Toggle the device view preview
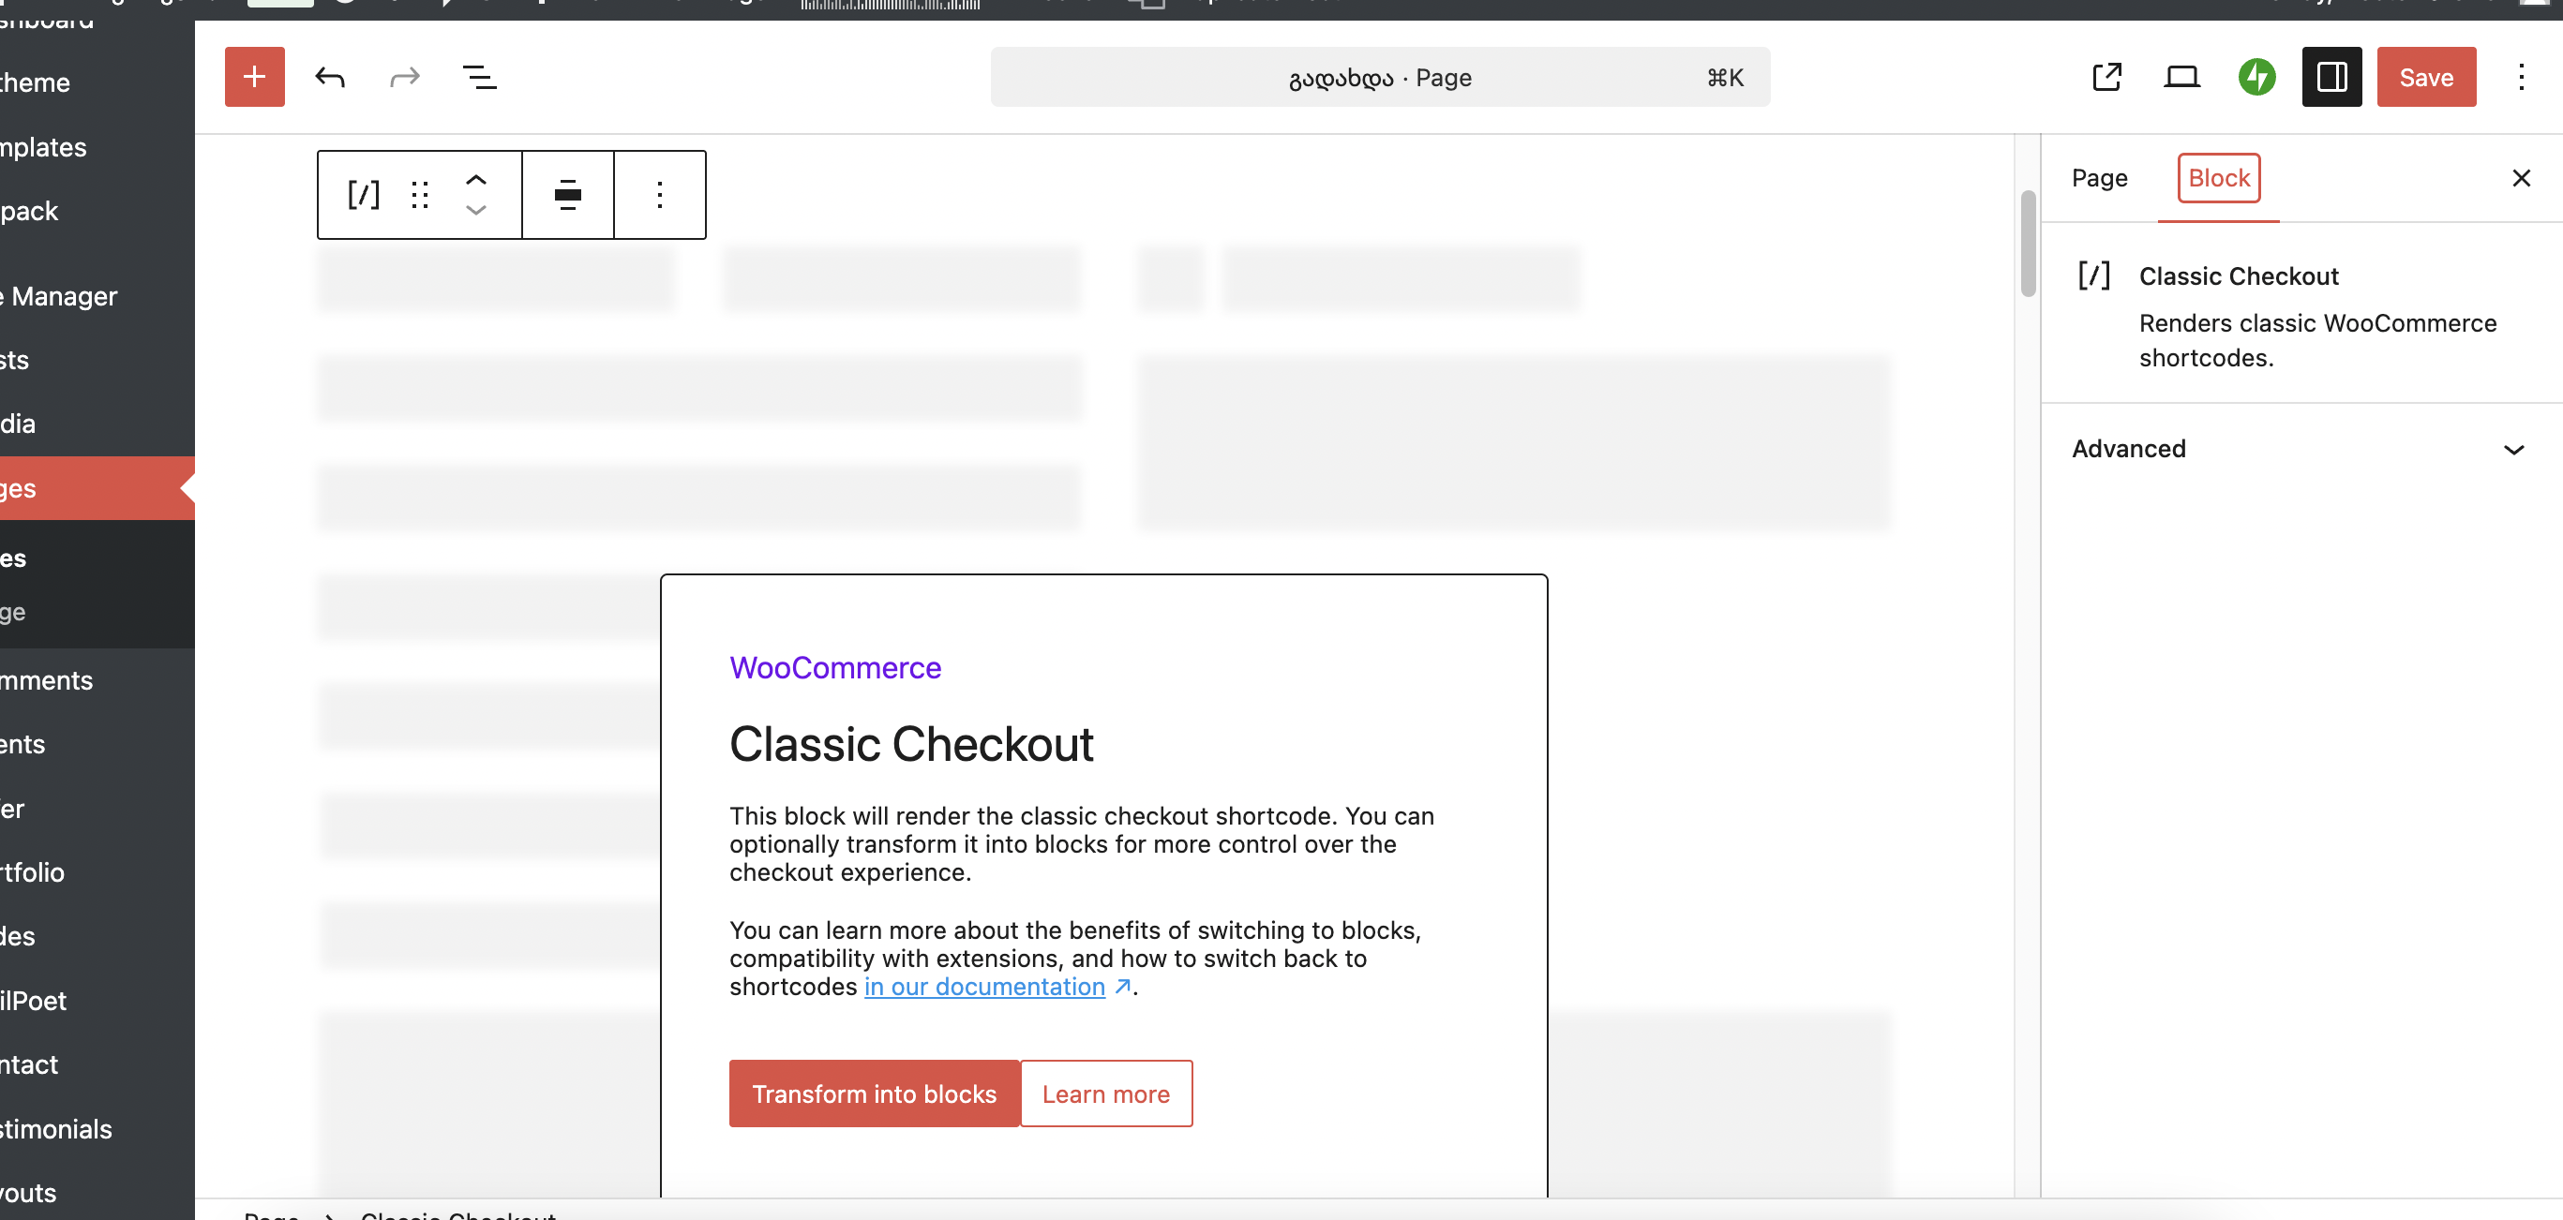The height and width of the screenshot is (1220, 2563). coord(2181,77)
